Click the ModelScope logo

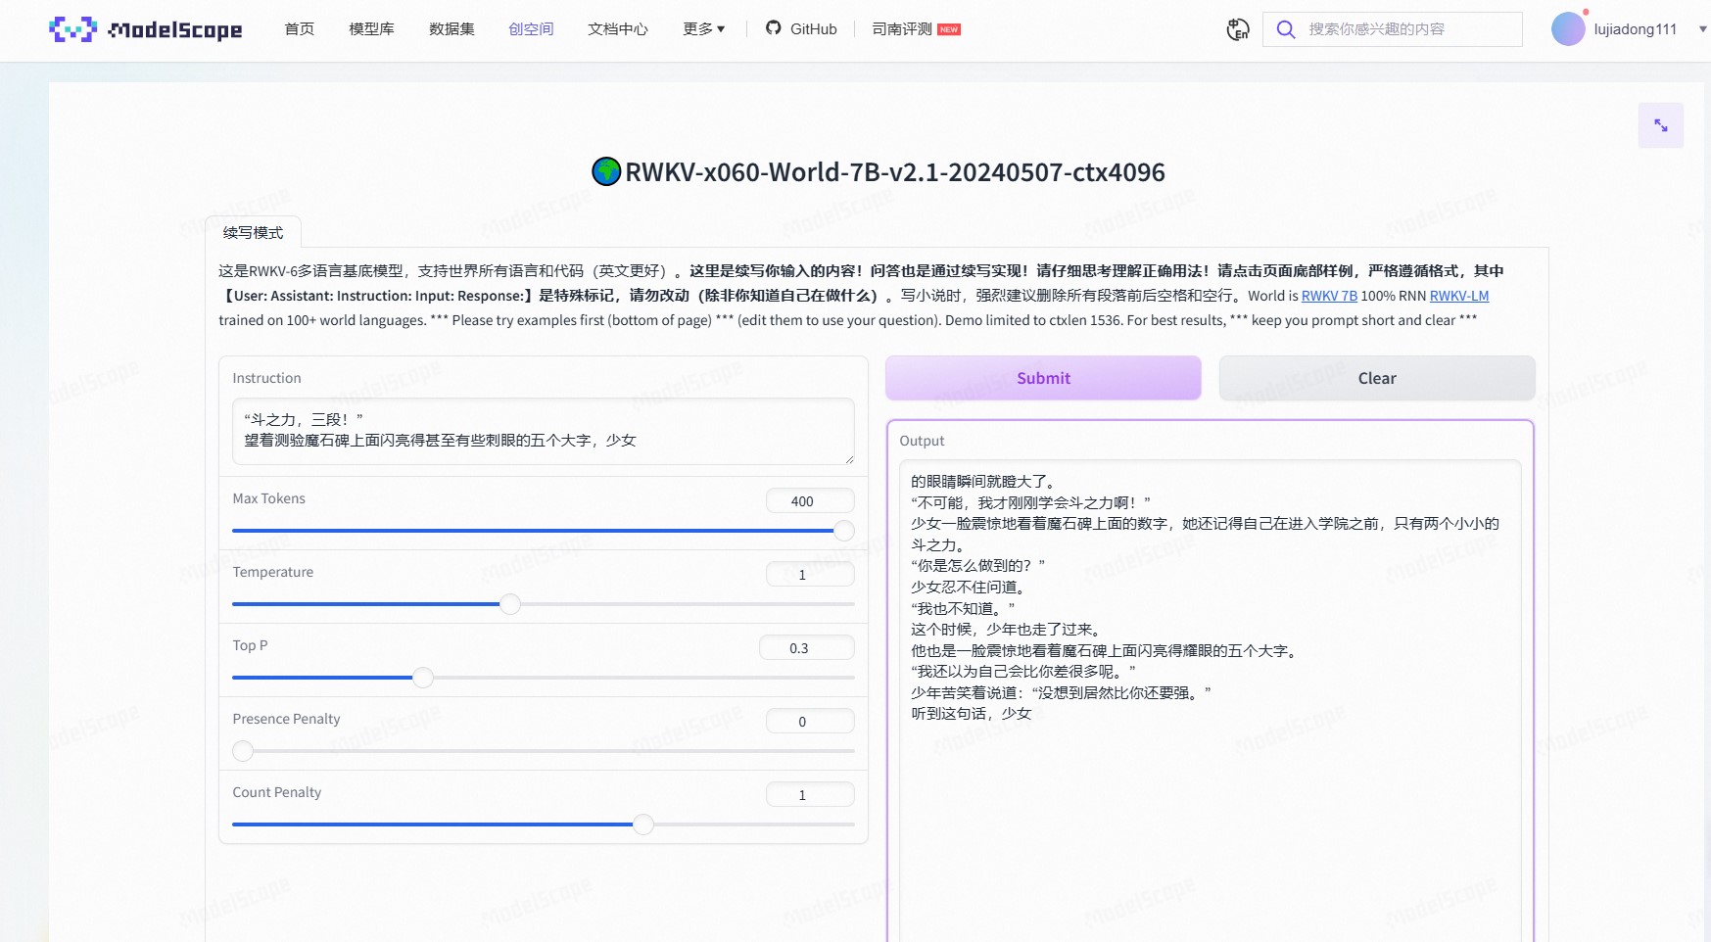tap(145, 29)
